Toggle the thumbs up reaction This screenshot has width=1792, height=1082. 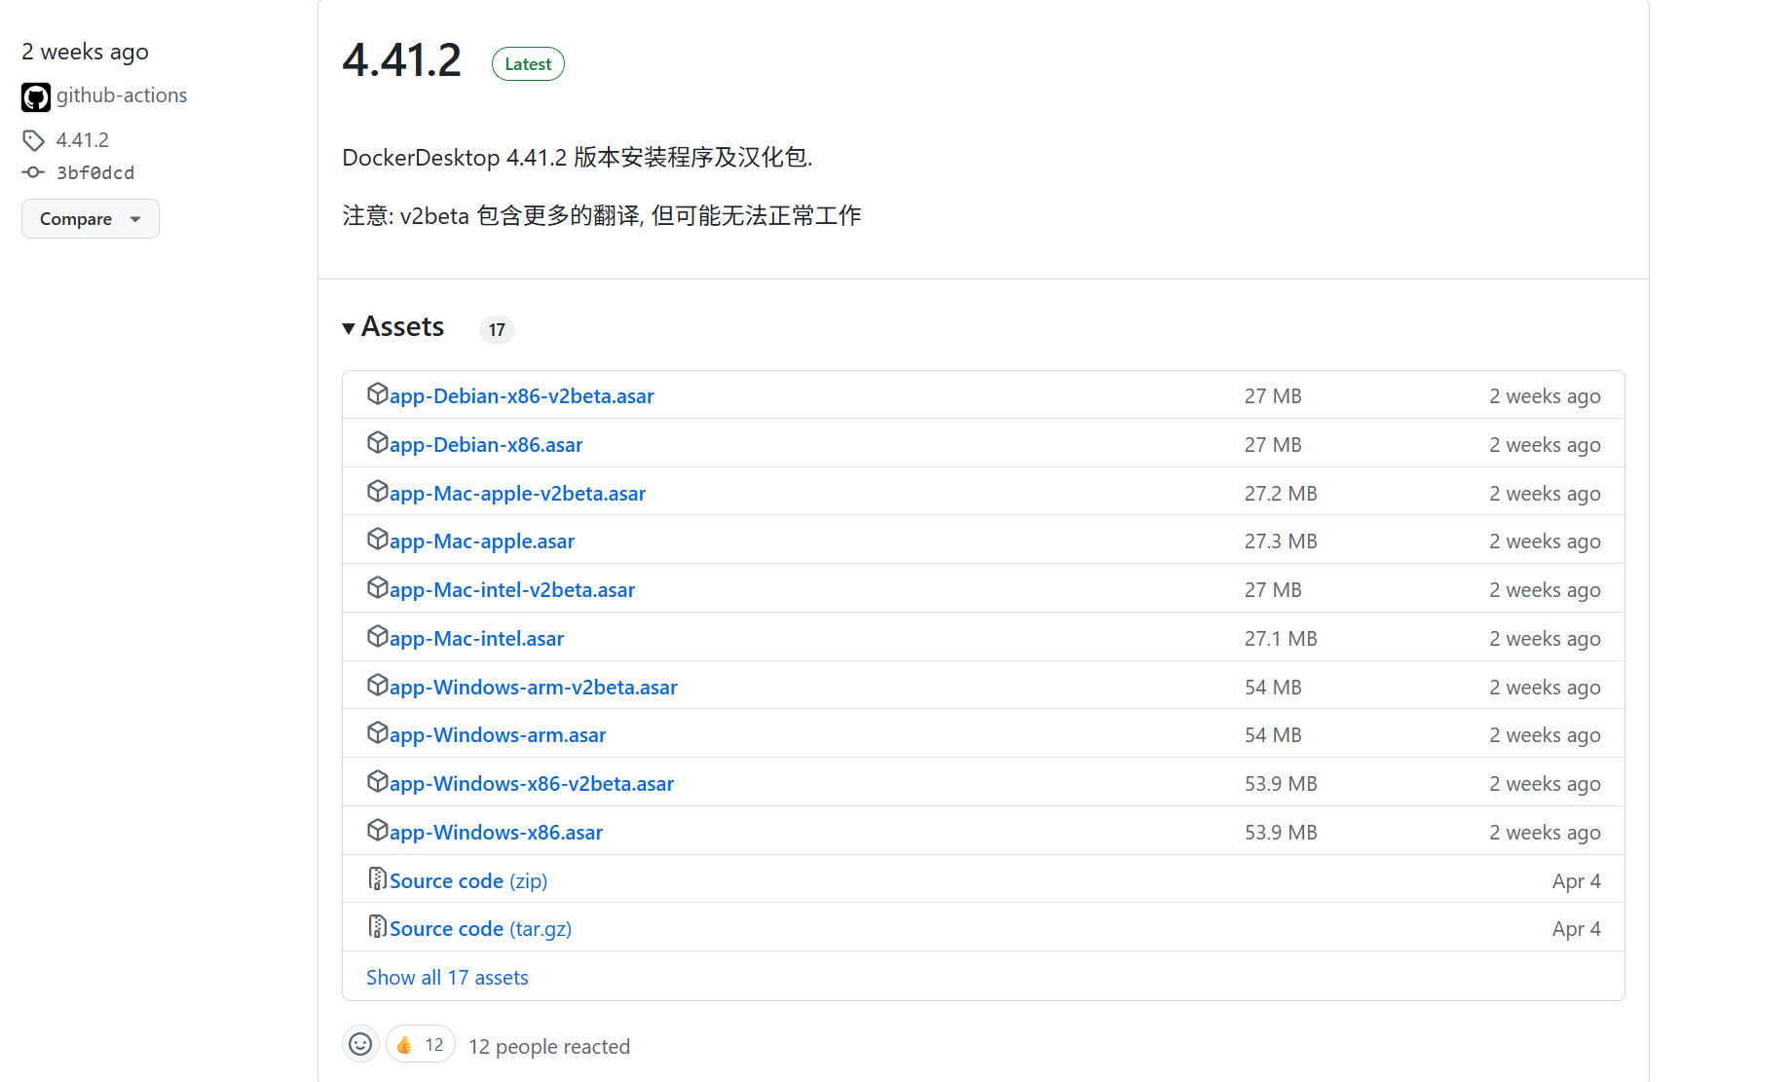tap(421, 1044)
